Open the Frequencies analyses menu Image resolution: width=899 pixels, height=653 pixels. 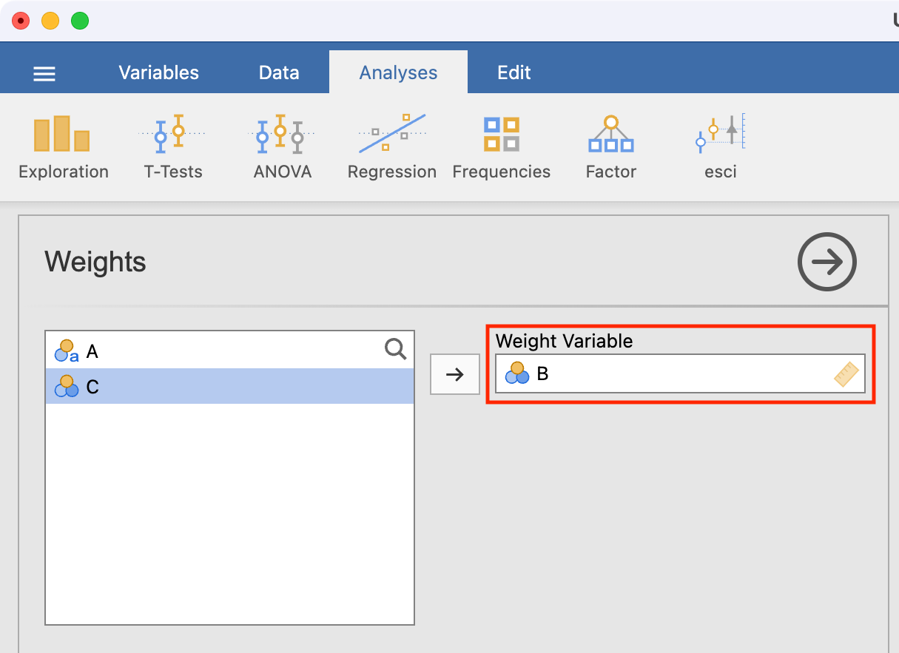pyautogui.click(x=501, y=148)
